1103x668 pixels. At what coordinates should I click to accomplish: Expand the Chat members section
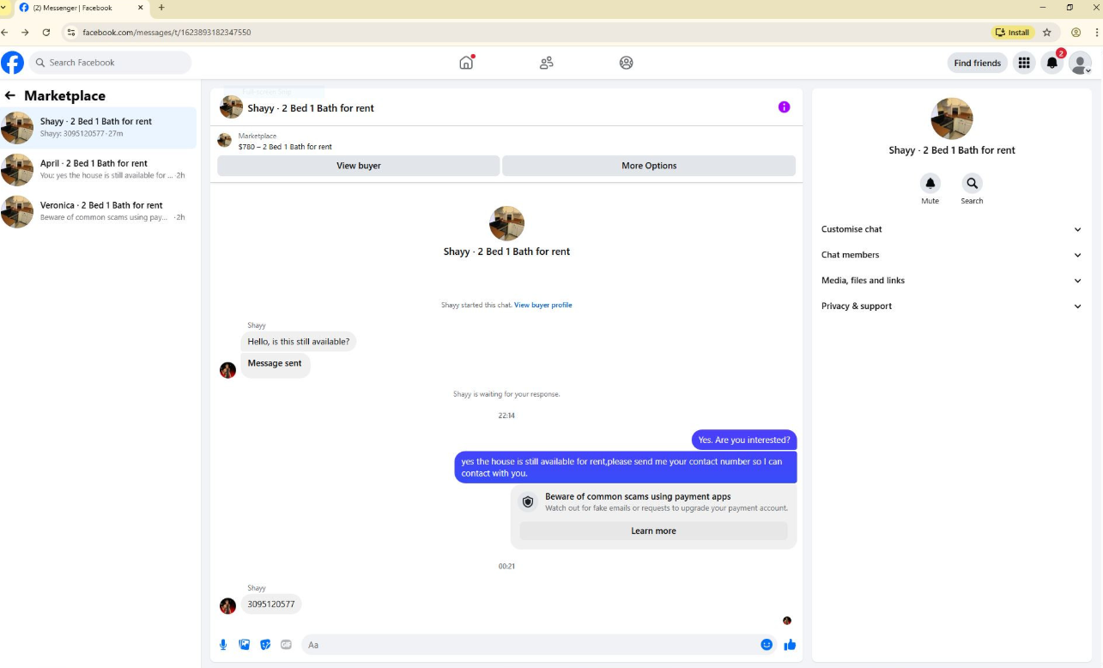pos(952,255)
